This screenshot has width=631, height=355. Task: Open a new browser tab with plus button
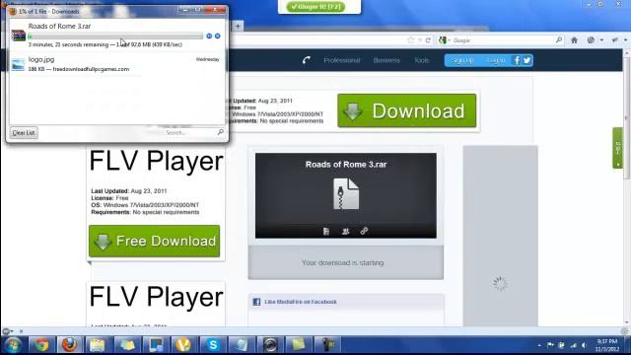(238, 27)
